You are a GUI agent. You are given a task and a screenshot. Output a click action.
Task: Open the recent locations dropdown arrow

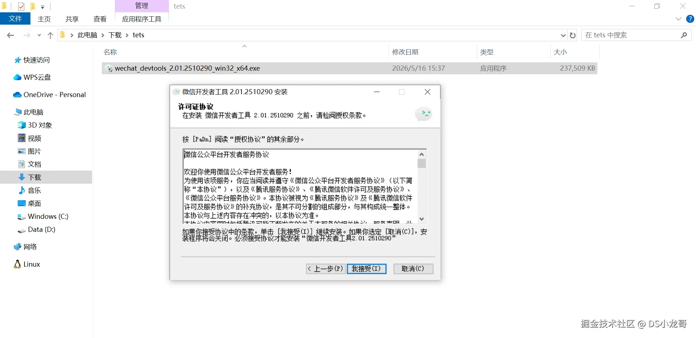click(x=39, y=35)
